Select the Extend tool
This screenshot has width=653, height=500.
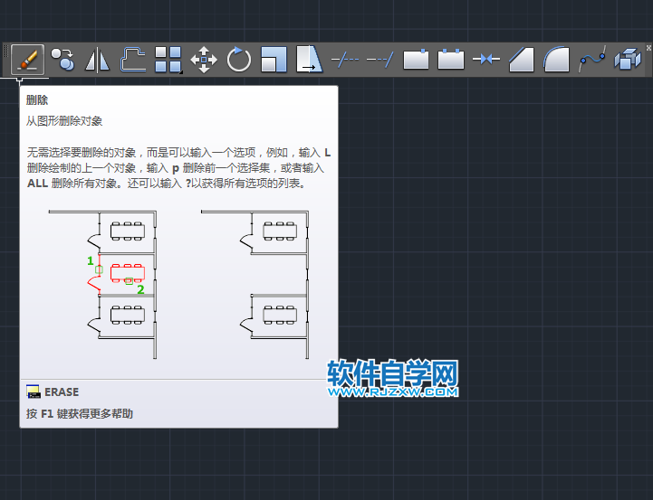tap(379, 60)
